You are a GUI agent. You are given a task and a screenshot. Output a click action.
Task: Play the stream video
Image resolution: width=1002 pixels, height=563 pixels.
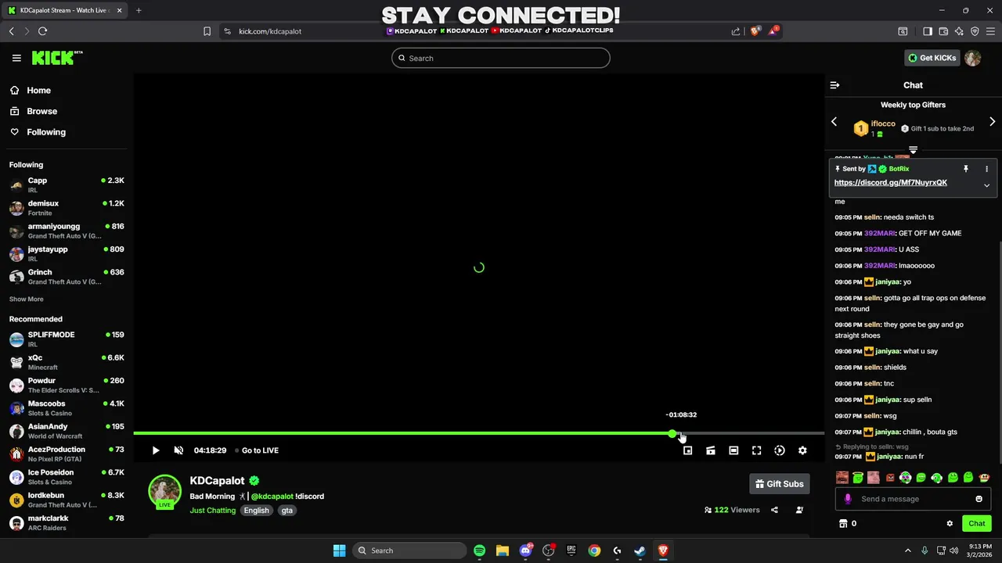pyautogui.click(x=155, y=450)
